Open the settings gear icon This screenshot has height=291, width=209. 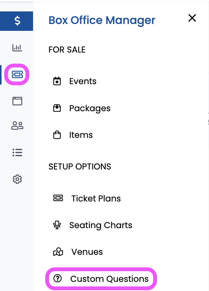(x=17, y=179)
